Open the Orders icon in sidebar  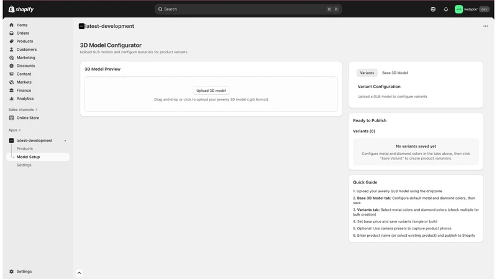(11, 33)
